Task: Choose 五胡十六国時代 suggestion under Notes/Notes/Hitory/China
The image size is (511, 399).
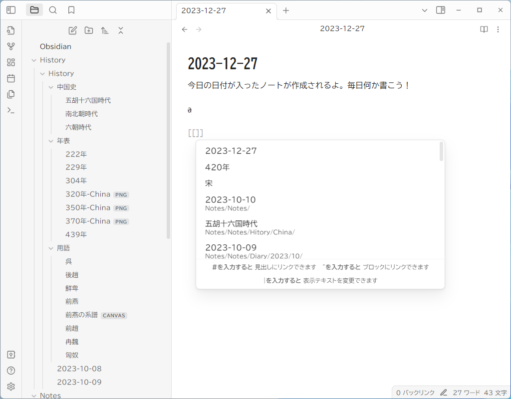Action: (318, 227)
